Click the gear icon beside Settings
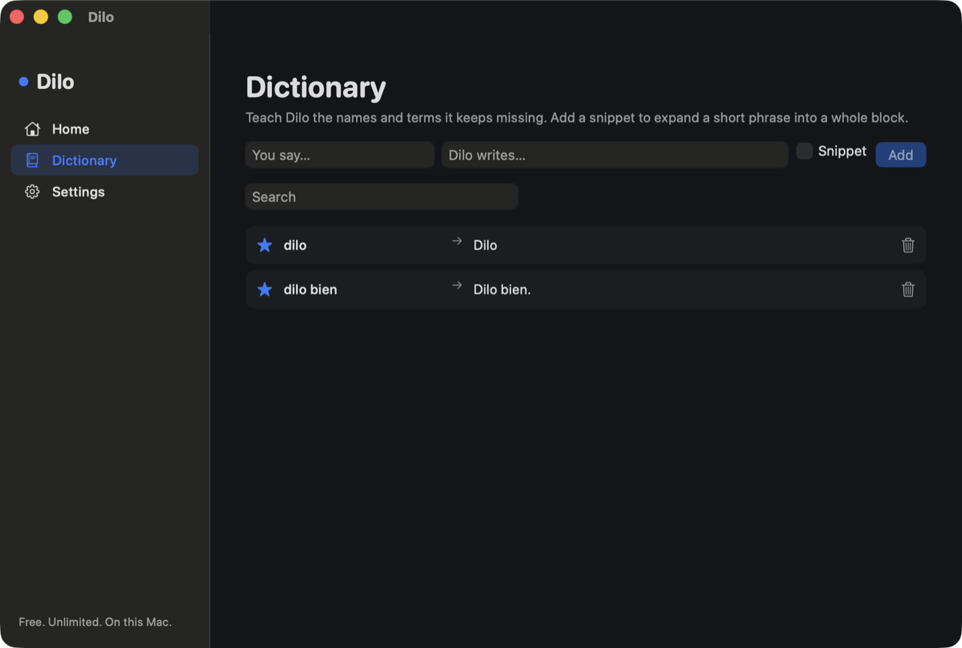The height and width of the screenshot is (648, 962). point(32,192)
